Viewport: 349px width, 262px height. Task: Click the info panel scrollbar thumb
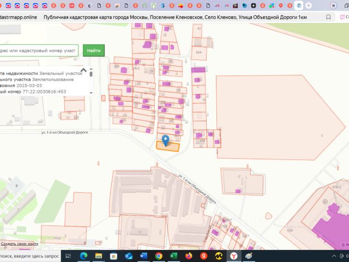pyautogui.click(x=91, y=73)
